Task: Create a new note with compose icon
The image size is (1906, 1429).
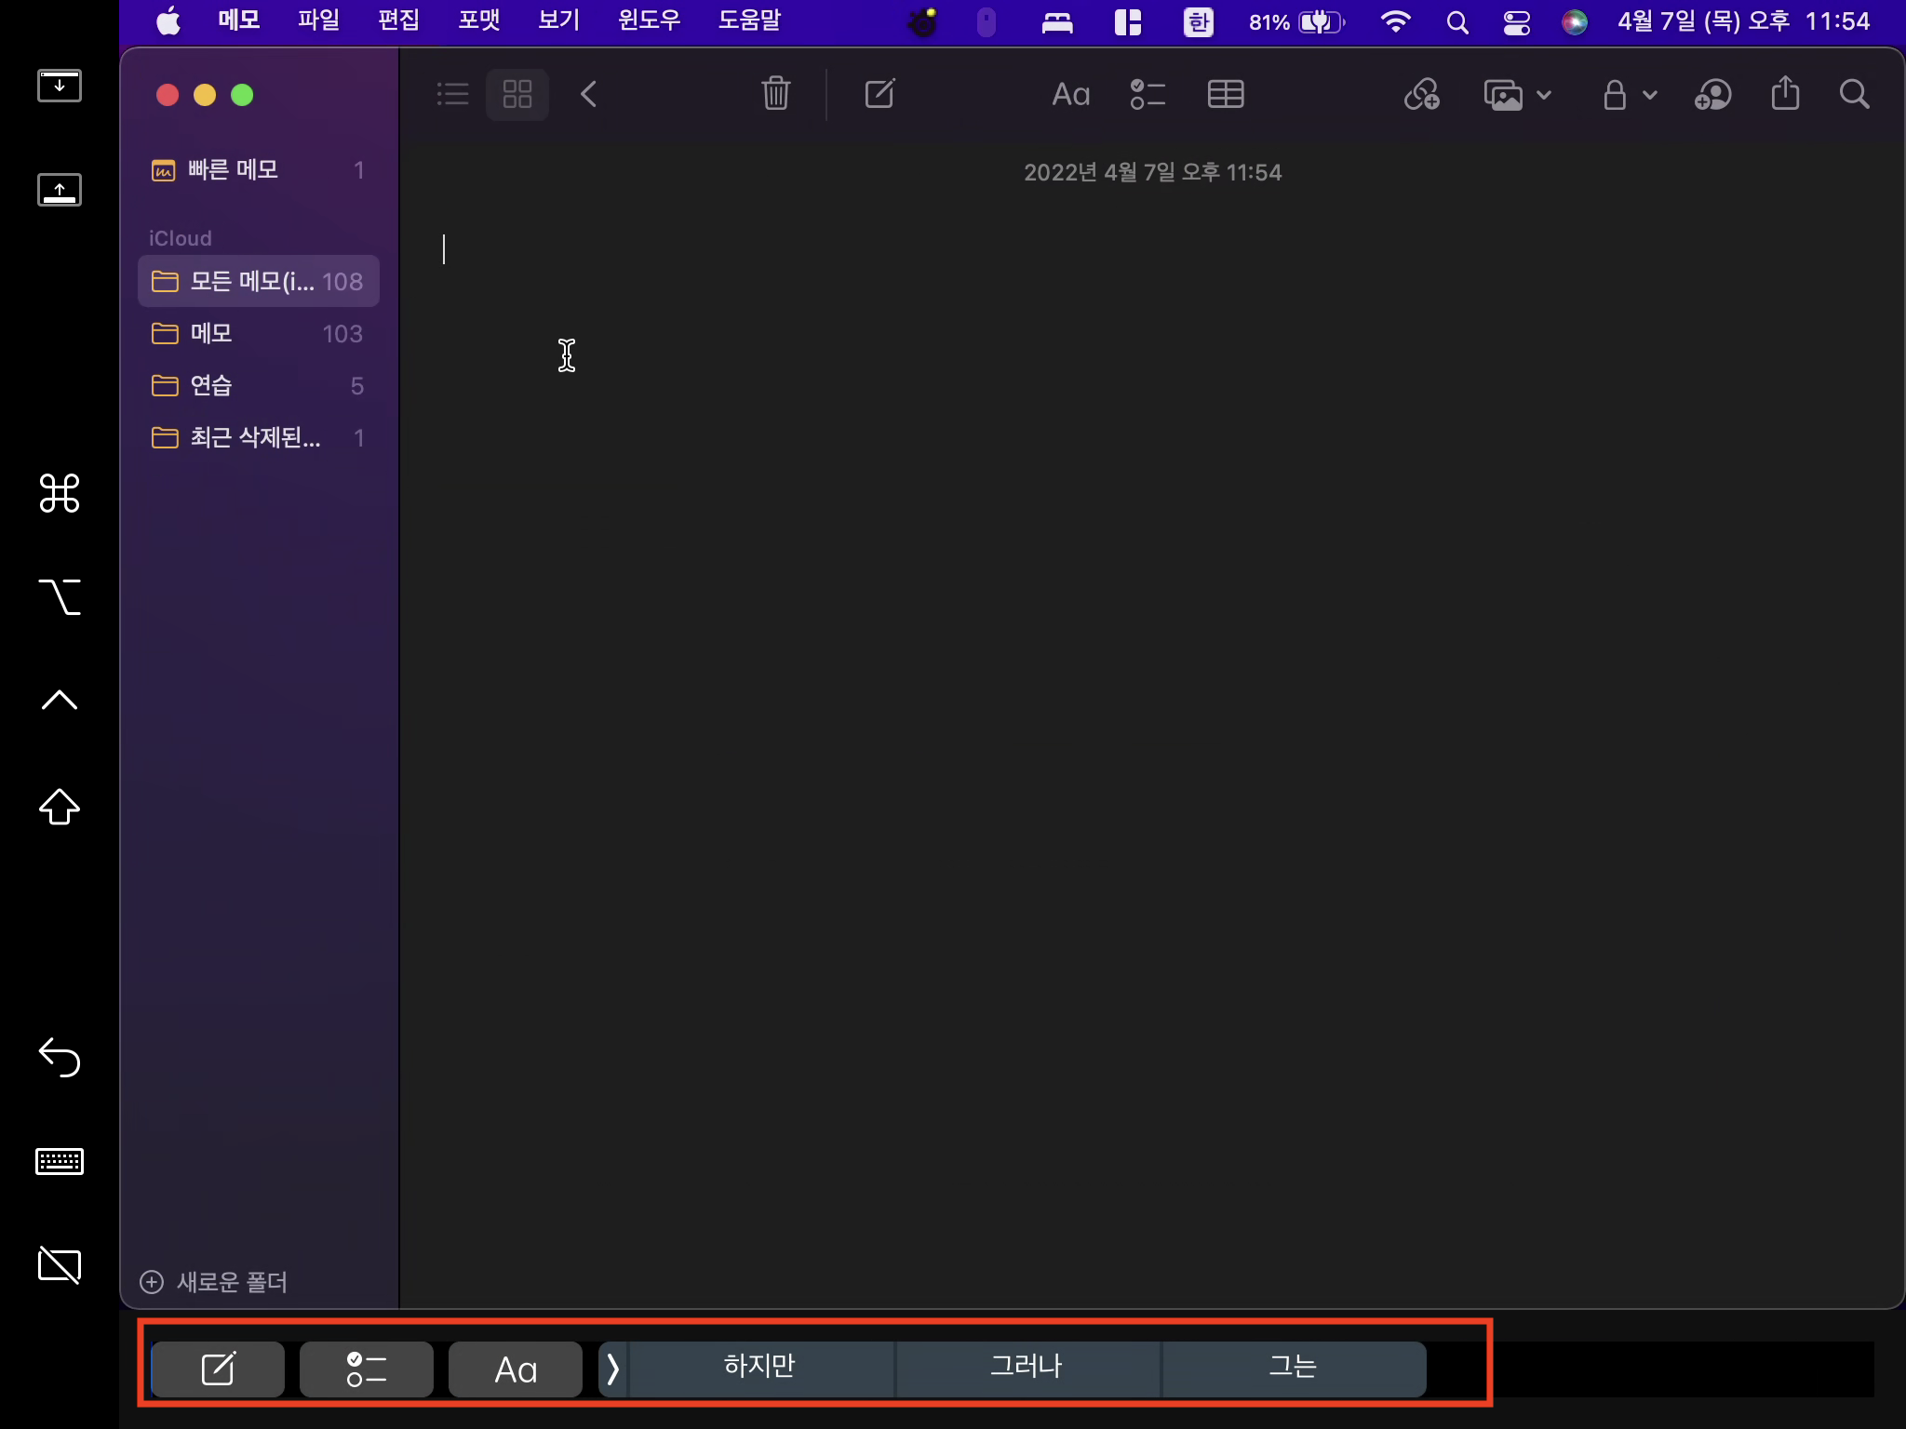Action: coord(879,94)
